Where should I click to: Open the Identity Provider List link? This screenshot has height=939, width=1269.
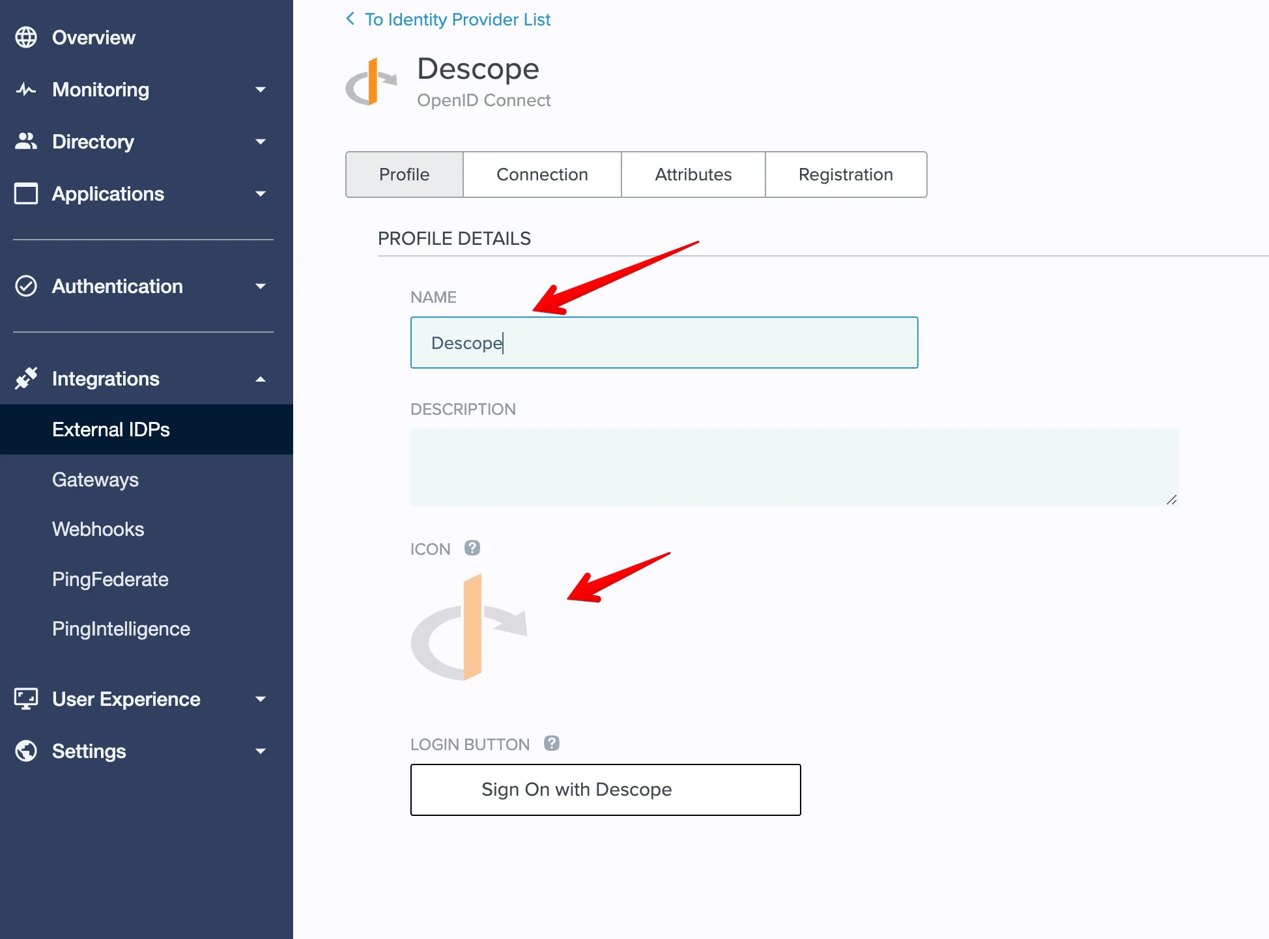tap(457, 19)
